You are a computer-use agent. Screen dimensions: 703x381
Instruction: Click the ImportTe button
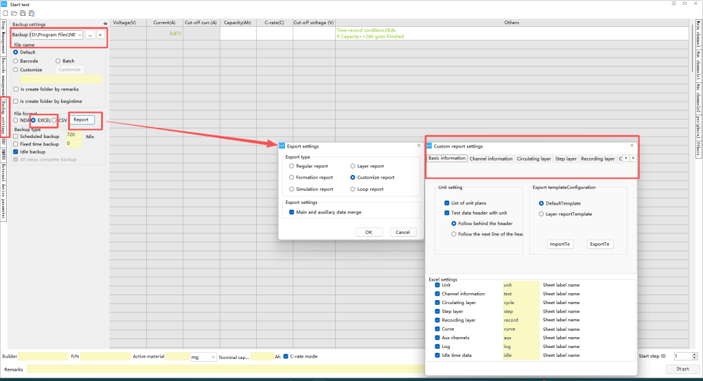560,244
